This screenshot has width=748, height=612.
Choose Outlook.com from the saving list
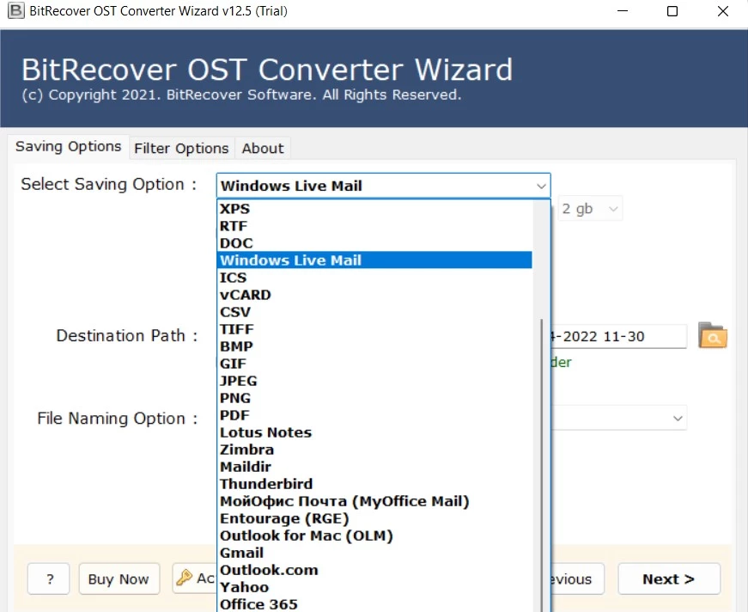(x=374, y=570)
